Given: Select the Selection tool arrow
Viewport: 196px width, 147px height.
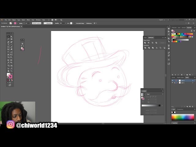Looking at the screenshot, I should [8, 37].
